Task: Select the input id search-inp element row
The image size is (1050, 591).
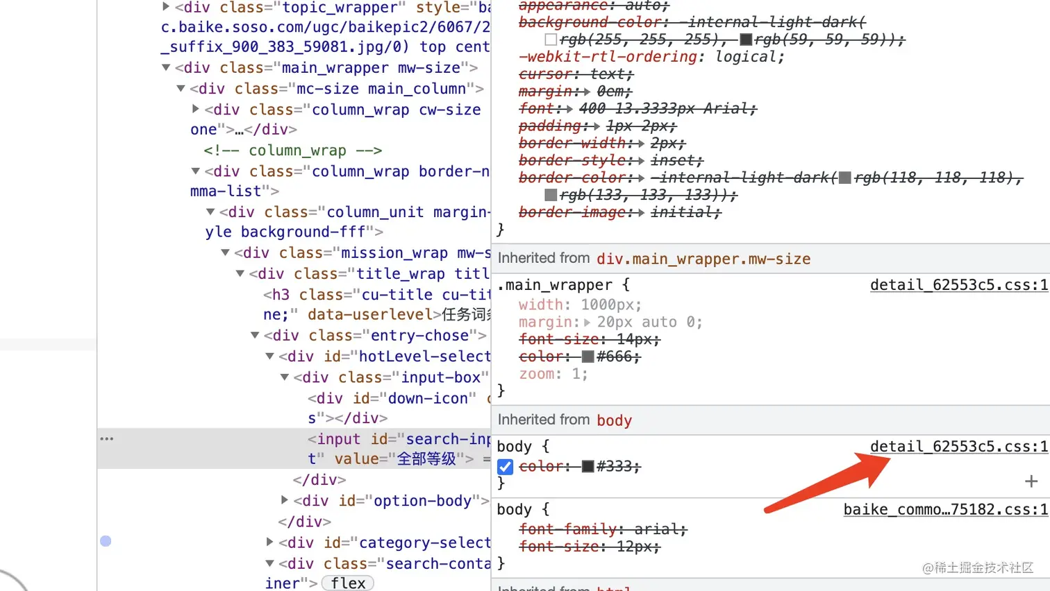Action: point(294,449)
